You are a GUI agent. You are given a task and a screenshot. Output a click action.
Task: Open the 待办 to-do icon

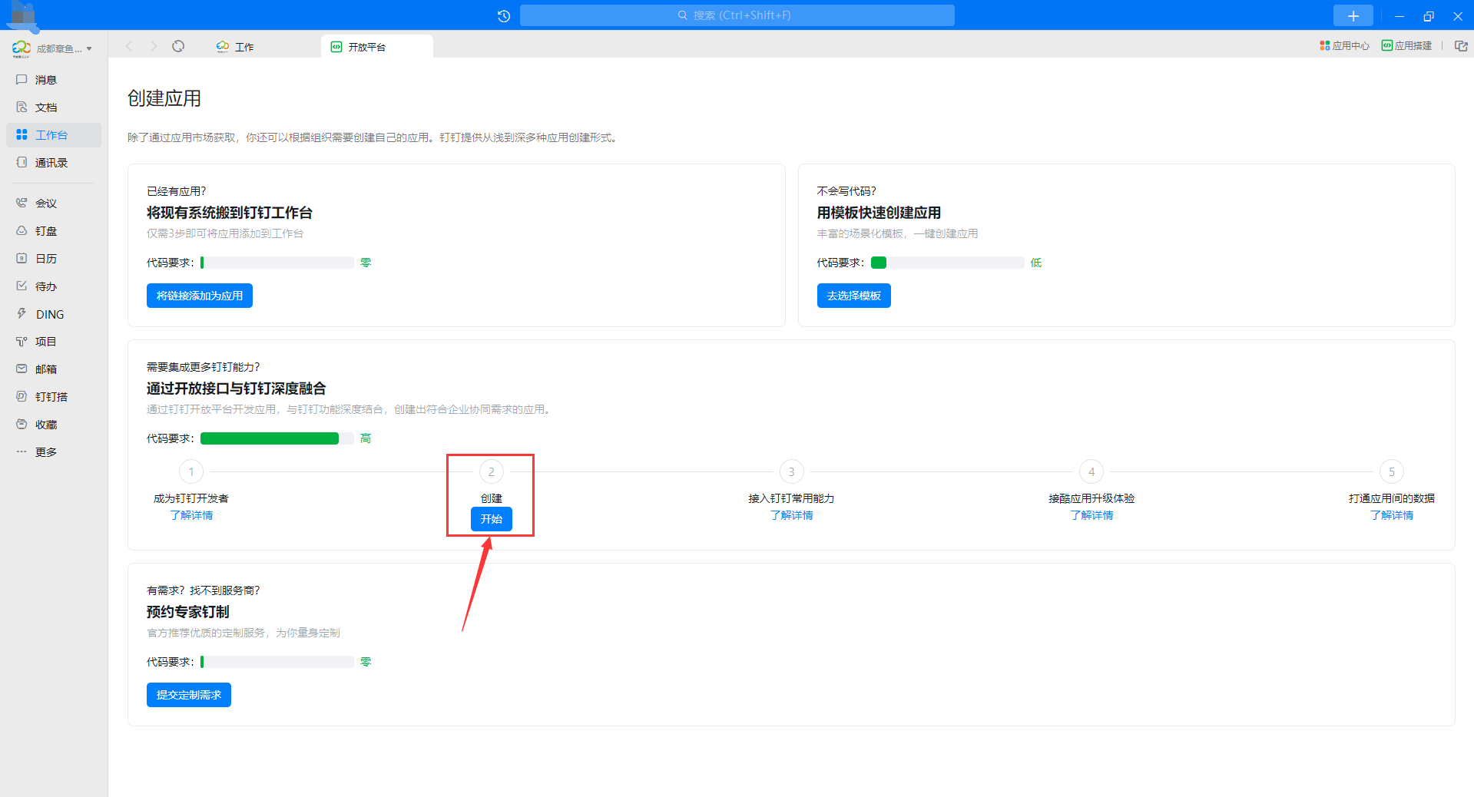point(22,286)
